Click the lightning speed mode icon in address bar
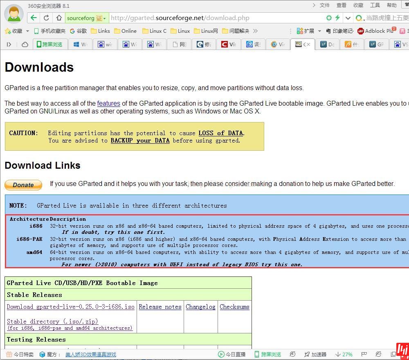 [337, 18]
